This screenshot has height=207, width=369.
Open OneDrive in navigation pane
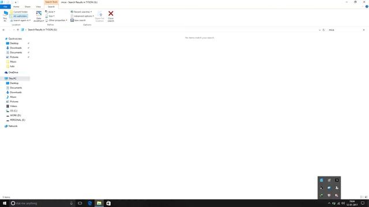[13, 72]
